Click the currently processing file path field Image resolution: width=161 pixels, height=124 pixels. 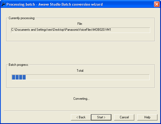(x=80, y=30)
